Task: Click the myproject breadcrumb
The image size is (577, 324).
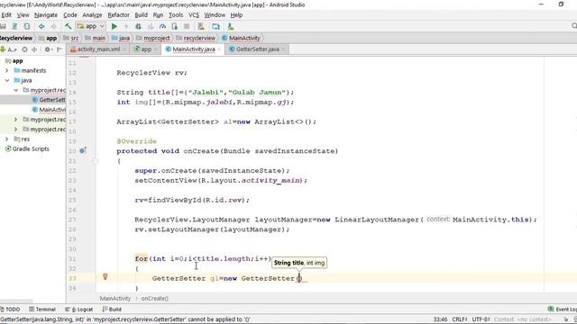Action: click(x=153, y=38)
